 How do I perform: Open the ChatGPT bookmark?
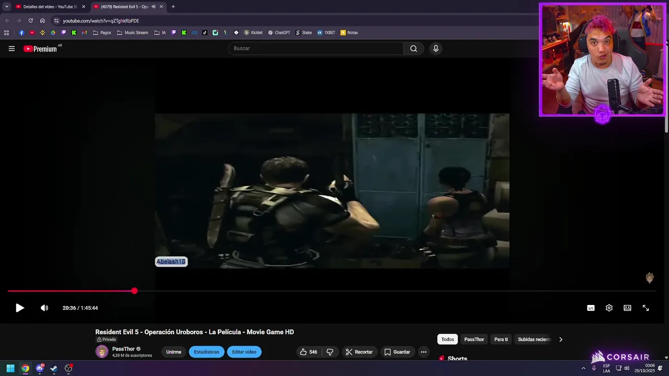279,32
